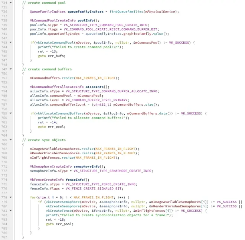
Task: Click VK_STRUCTURE_TYPE_COMMAND_BUFFER_ALLOCATE_INFO constant
Action: 111,91
